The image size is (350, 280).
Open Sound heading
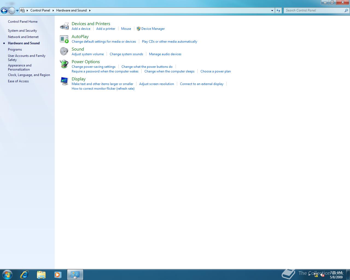(78, 49)
